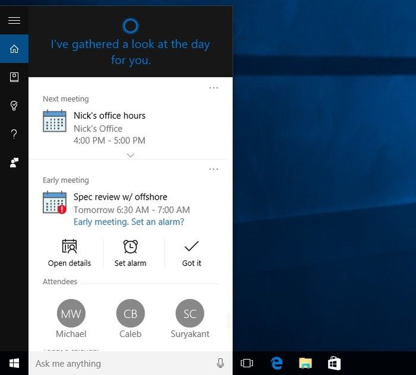
Task: Select attendee Suryakant avatar SC
Action: [190, 313]
